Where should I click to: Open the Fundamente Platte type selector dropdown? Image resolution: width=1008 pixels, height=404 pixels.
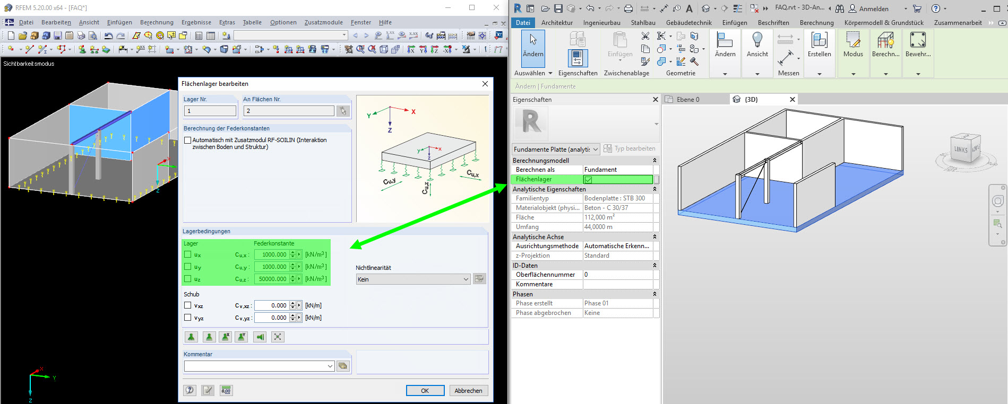pos(556,150)
